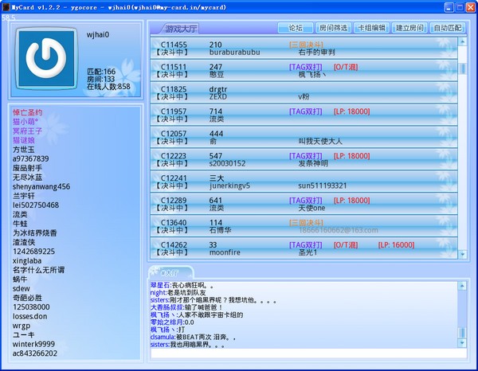Select room C12289 row

304,204
